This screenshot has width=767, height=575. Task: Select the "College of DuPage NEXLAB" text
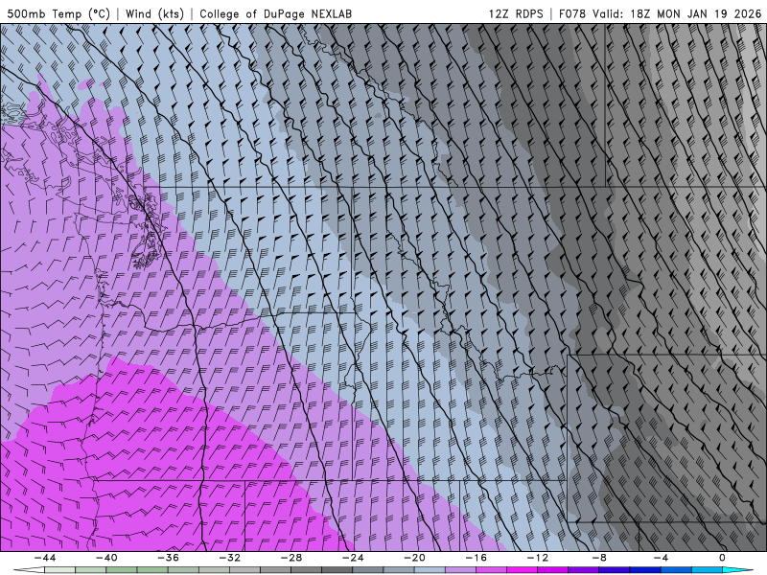pyautogui.click(x=275, y=13)
